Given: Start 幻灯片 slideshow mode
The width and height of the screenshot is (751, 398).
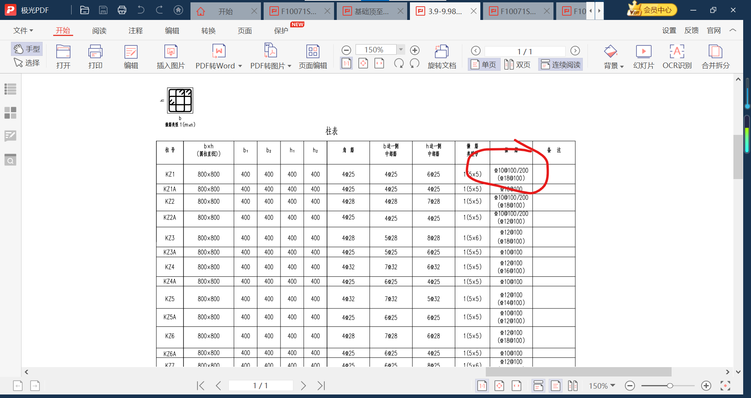Looking at the screenshot, I should point(643,57).
